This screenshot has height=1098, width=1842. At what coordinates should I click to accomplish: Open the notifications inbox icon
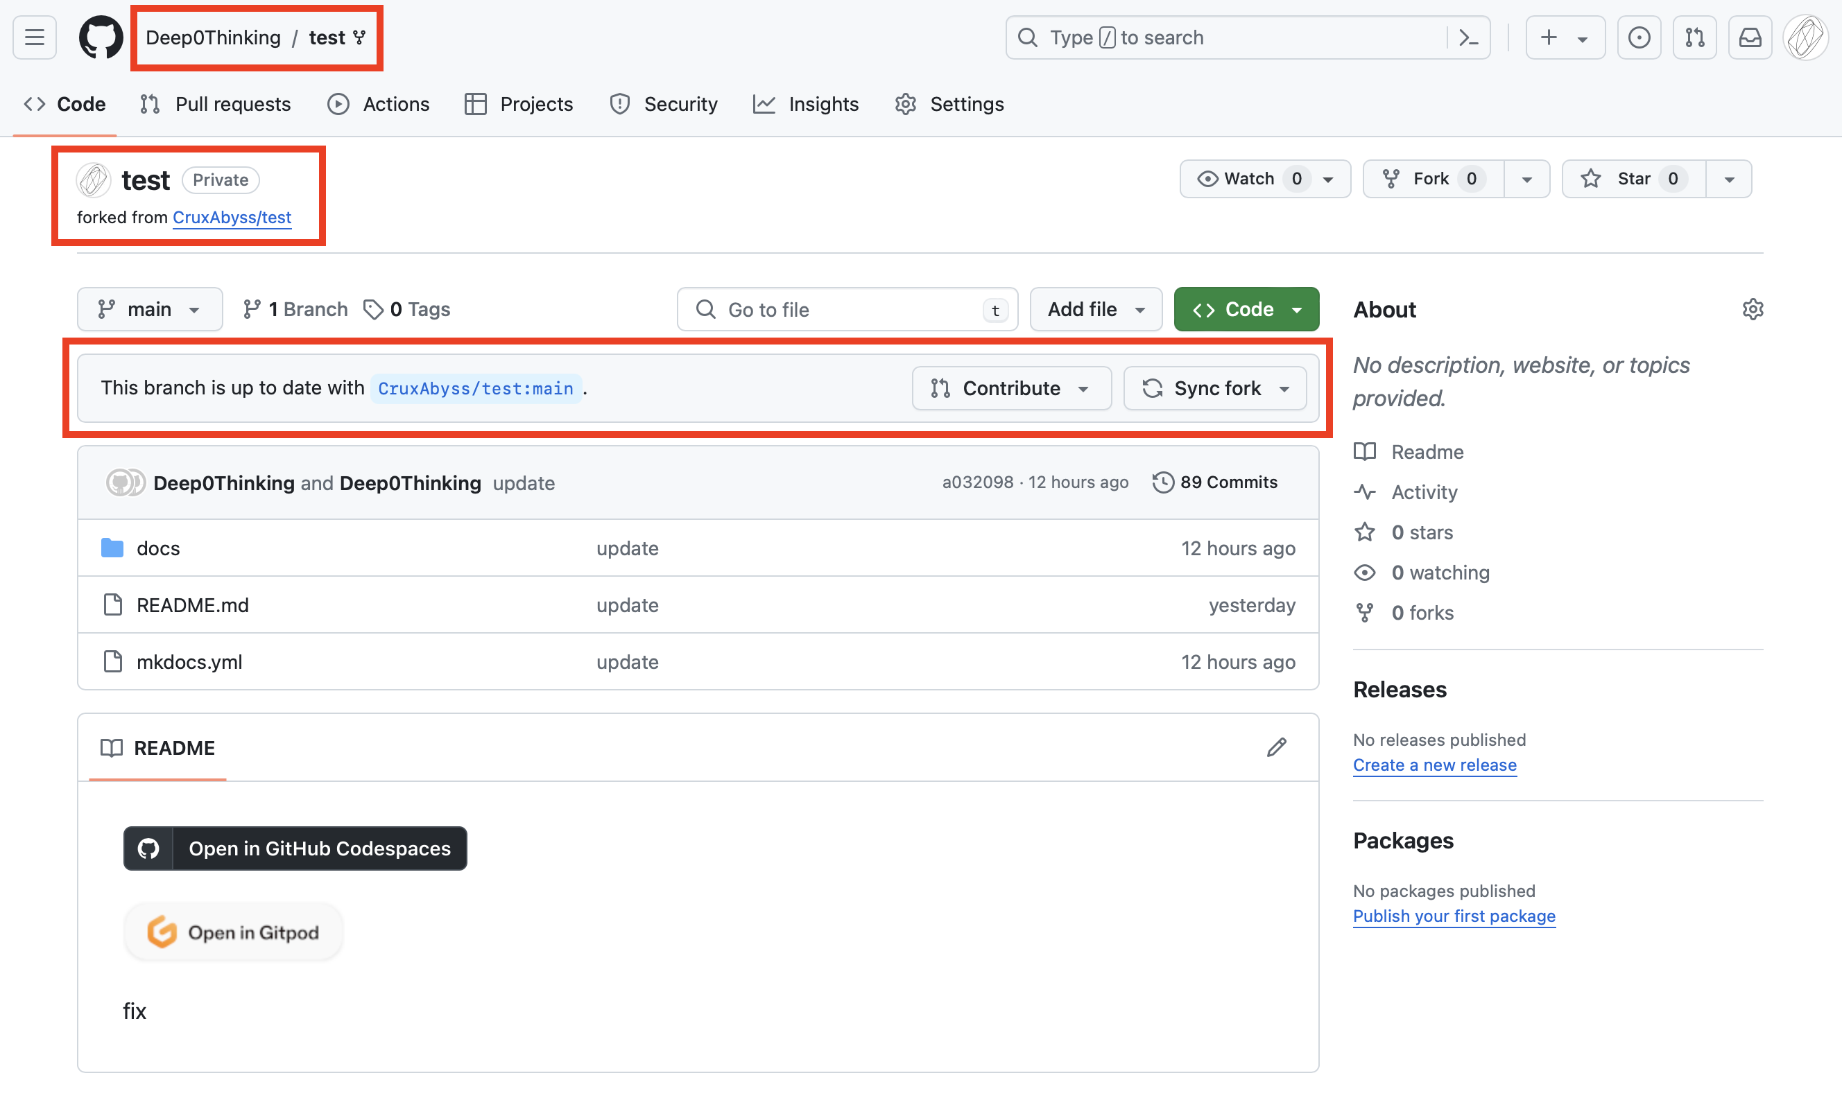point(1750,37)
